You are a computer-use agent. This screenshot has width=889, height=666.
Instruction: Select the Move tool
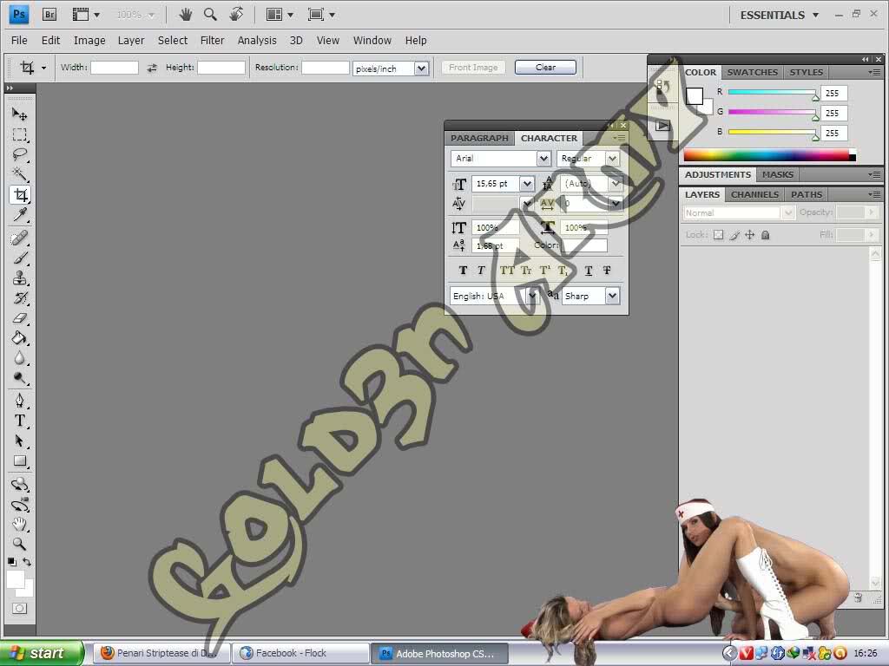pos(20,114)
